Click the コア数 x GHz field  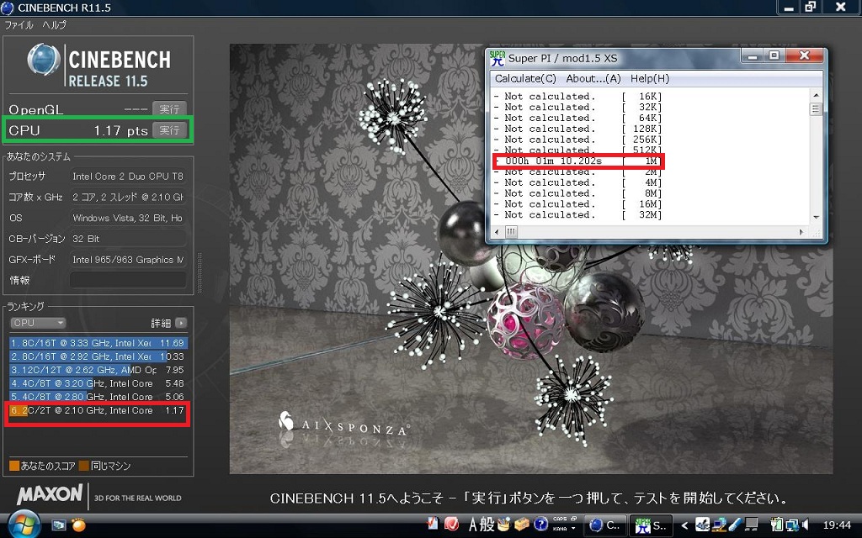pos(128,197)
